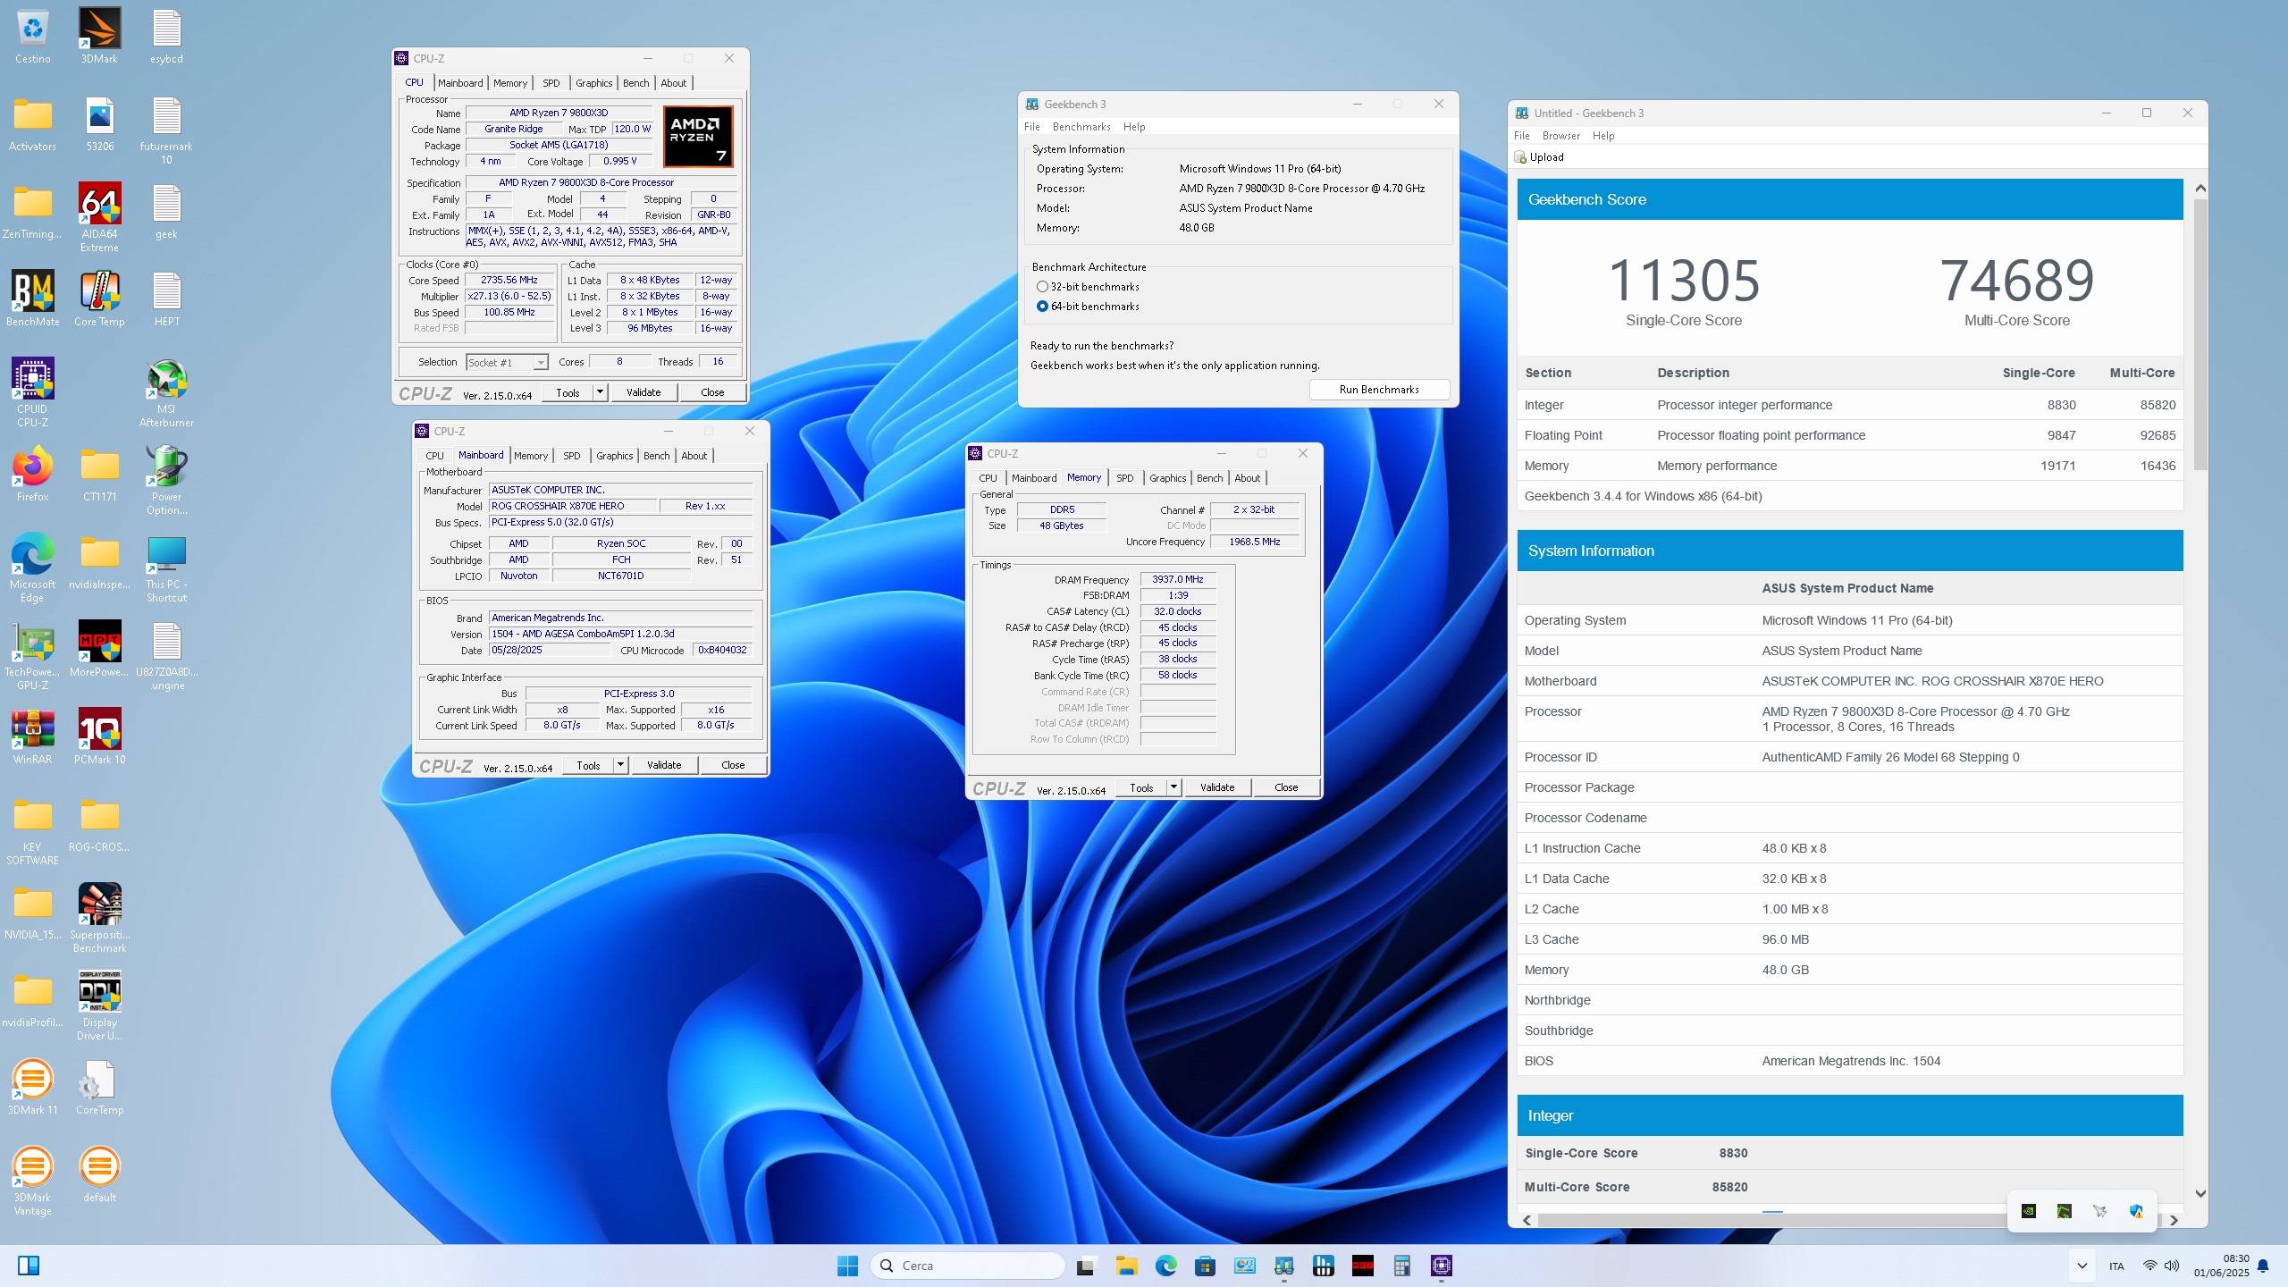The image size is (2288, 1287).
Task: Click the ROG CROSSHAIR X870E HERO model field
Action: click(x=572, y=506)
